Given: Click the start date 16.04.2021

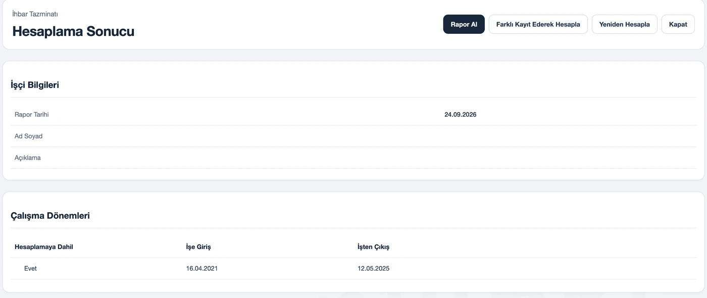Looking at the screenshot, I should [x=202, y=269].
